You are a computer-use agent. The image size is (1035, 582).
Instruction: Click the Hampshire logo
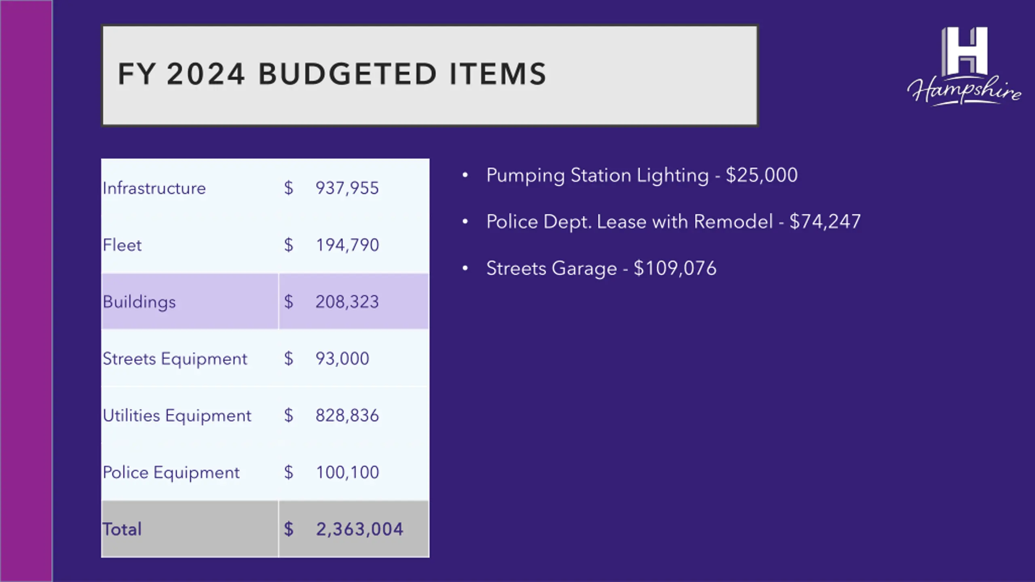964,67
